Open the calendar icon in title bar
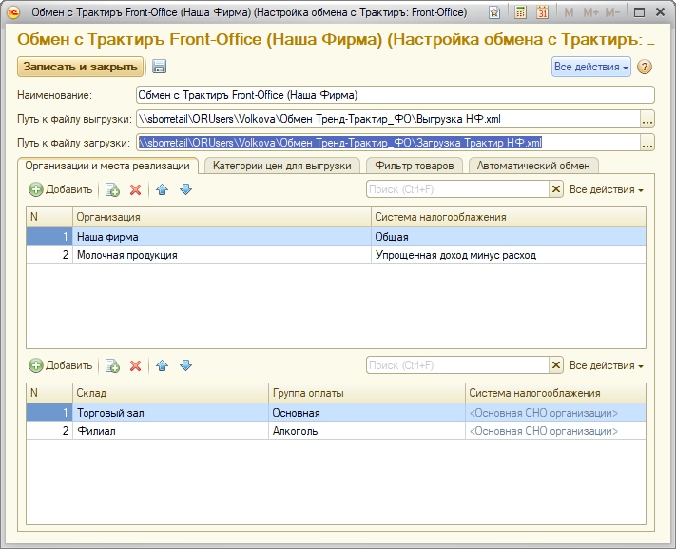Screen dimensions: 676x550 [543, 12]
